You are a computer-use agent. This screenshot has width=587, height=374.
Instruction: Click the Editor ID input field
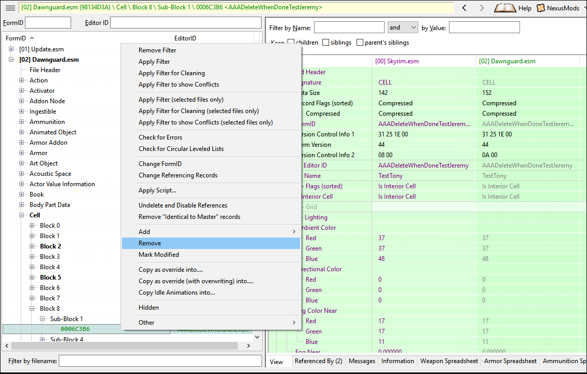tap(186, 22)
